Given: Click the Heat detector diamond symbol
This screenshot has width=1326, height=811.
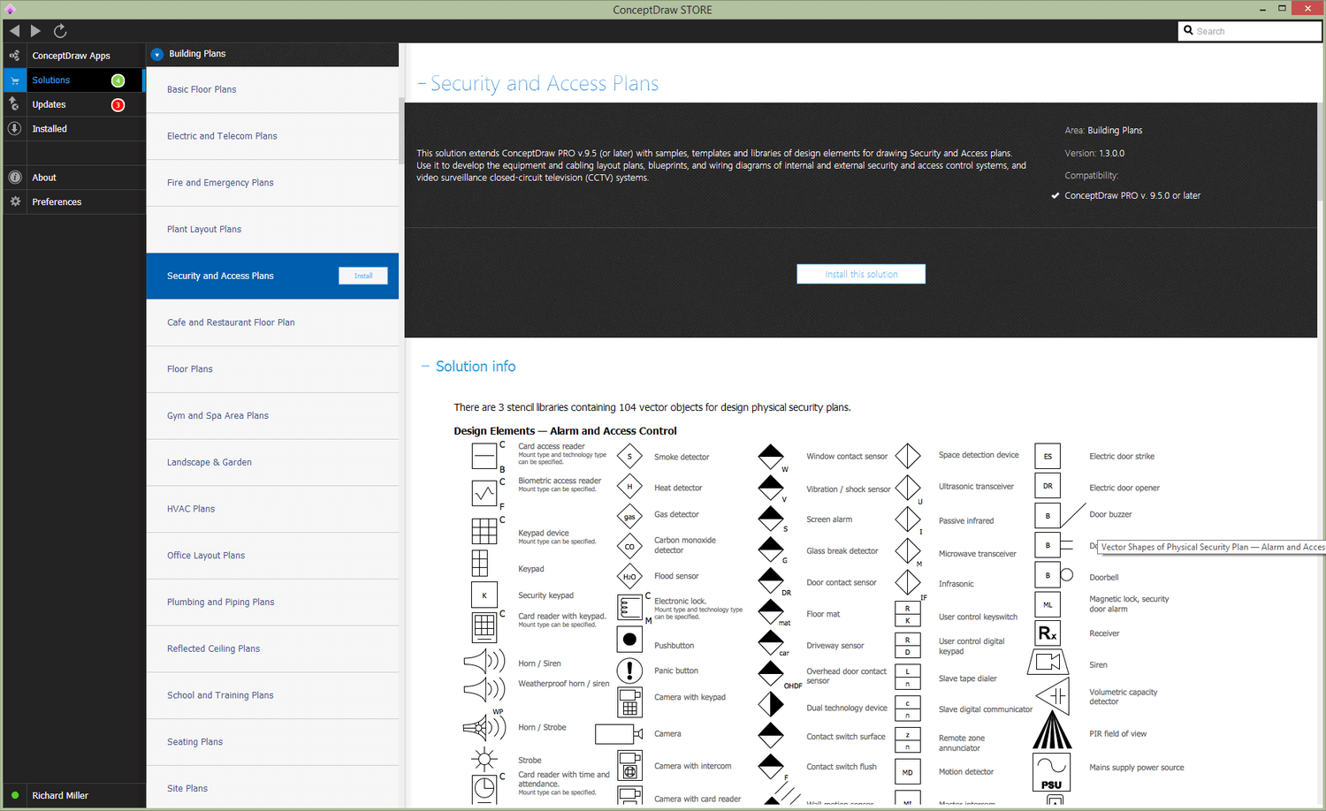Looking at the screenshot, I should pos(629,487).
